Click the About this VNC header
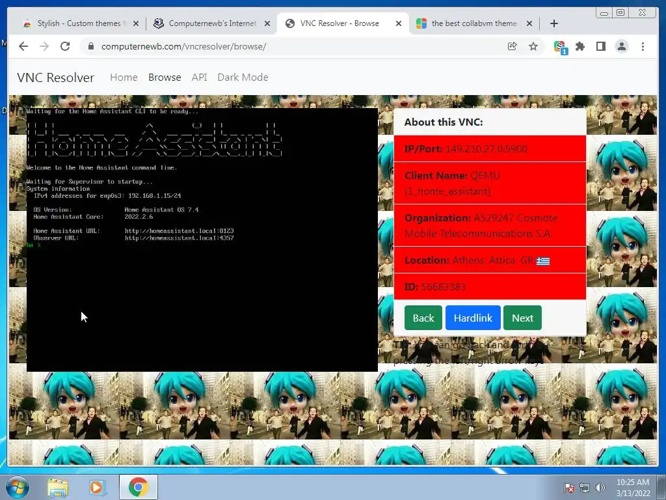666x500 pixels. pos(490,122)
